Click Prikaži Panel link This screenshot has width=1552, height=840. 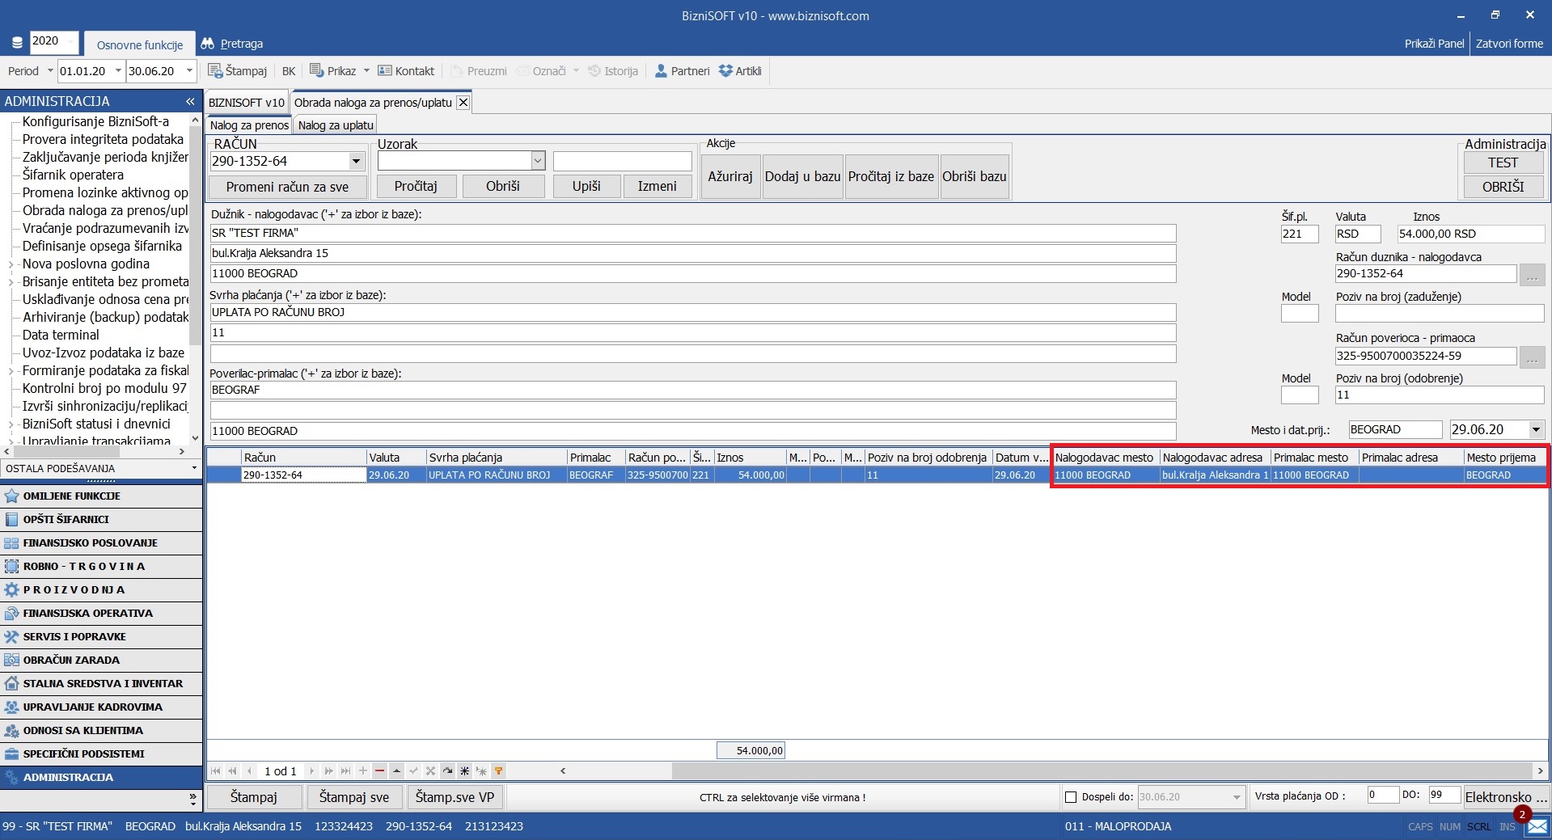pos(1434,44)
